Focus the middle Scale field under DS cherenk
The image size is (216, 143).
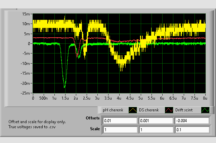tap(156, 130)
